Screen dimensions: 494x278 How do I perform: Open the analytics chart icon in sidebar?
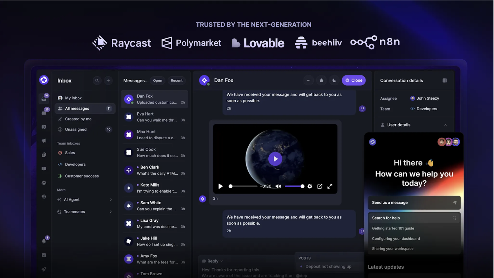pyautogui.click(x=44, y=255)
